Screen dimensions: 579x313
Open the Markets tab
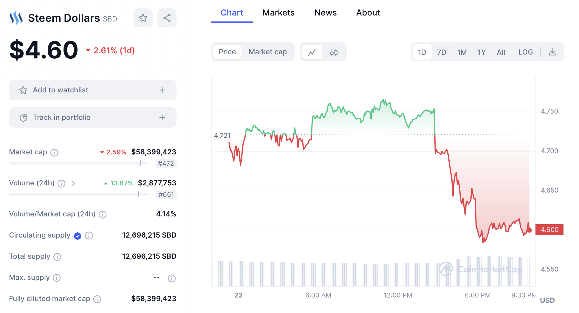[278, 13]
